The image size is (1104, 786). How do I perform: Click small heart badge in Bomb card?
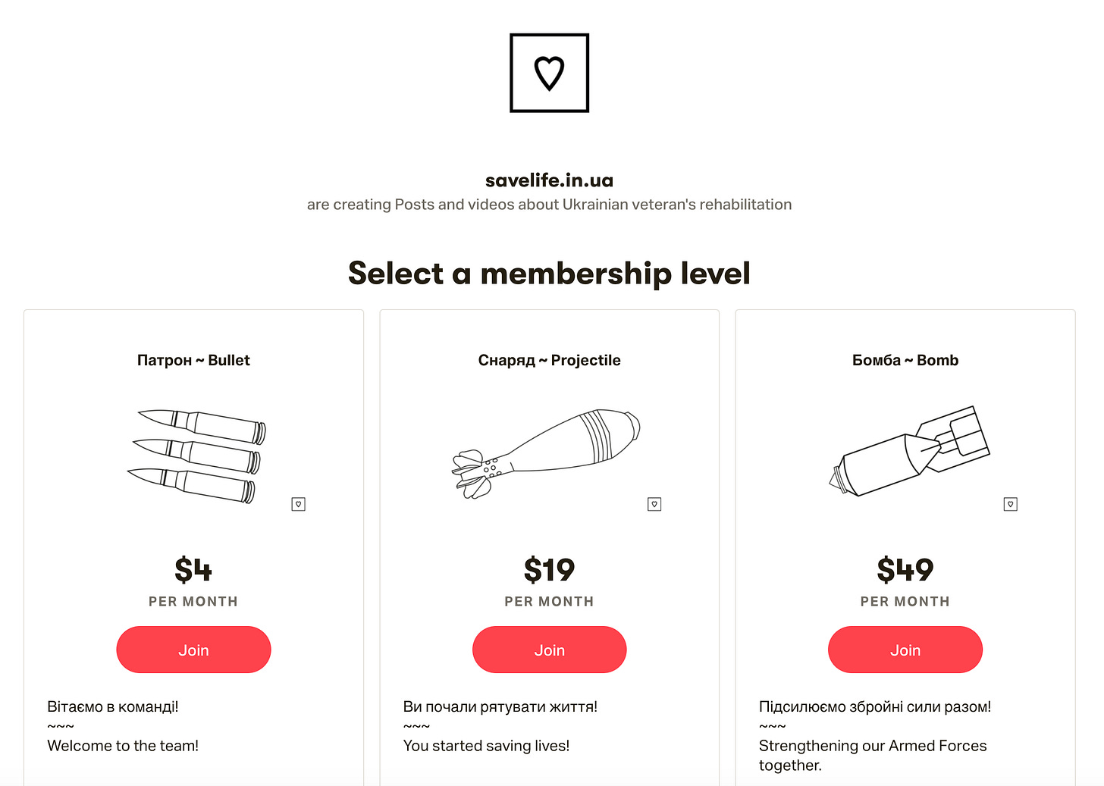(1010, 504)
